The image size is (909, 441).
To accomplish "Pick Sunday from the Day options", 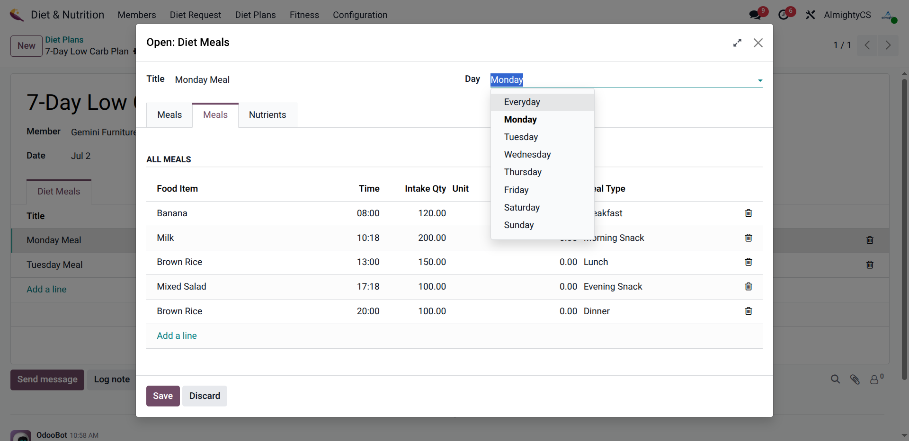I will (x=518, y=225).
